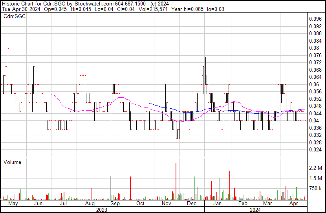Click the 2023 year label
326x213 pixels.
pos(102,210)
